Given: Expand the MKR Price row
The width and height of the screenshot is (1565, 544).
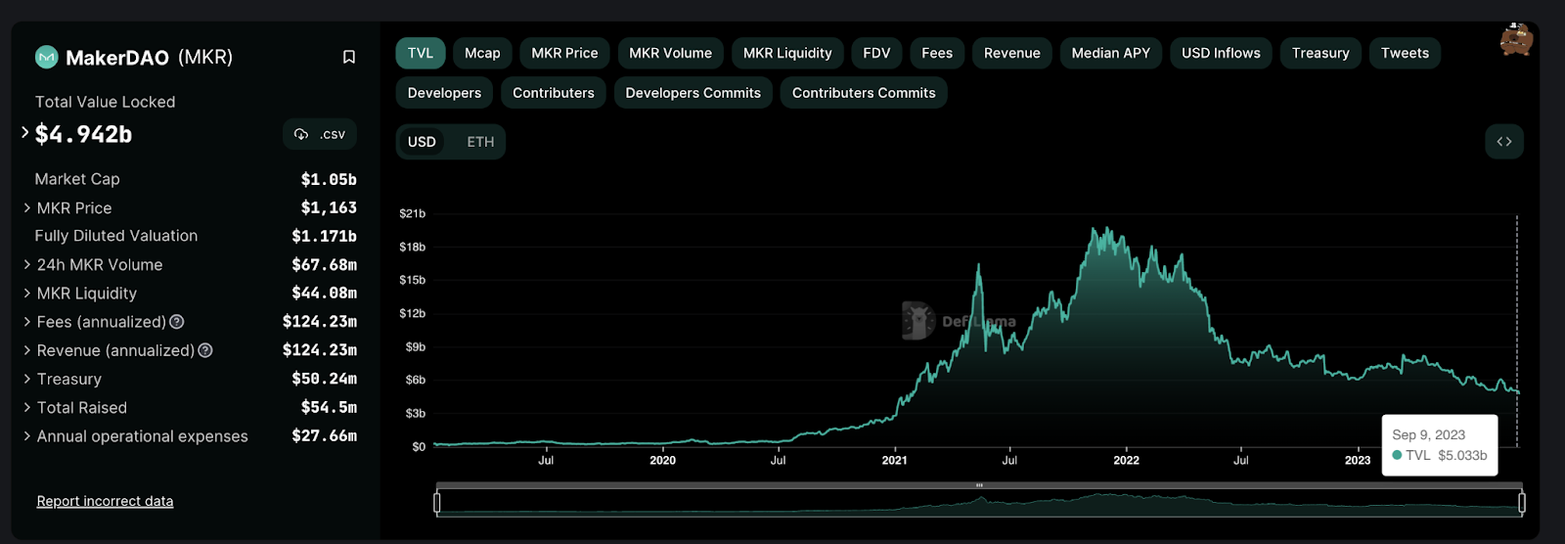Looking at the screenshot, I should [x=27, y=207].
